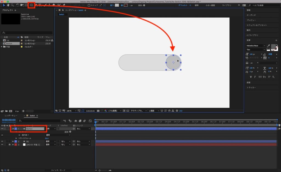Select the Type text tool

pos(40,5)
